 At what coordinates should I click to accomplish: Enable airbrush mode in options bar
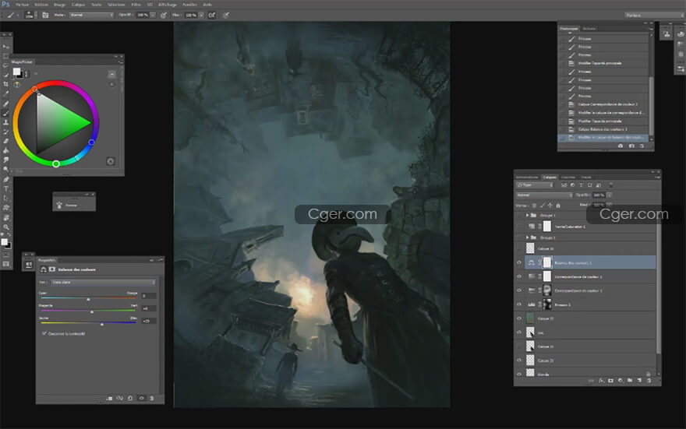pos(212,15)
